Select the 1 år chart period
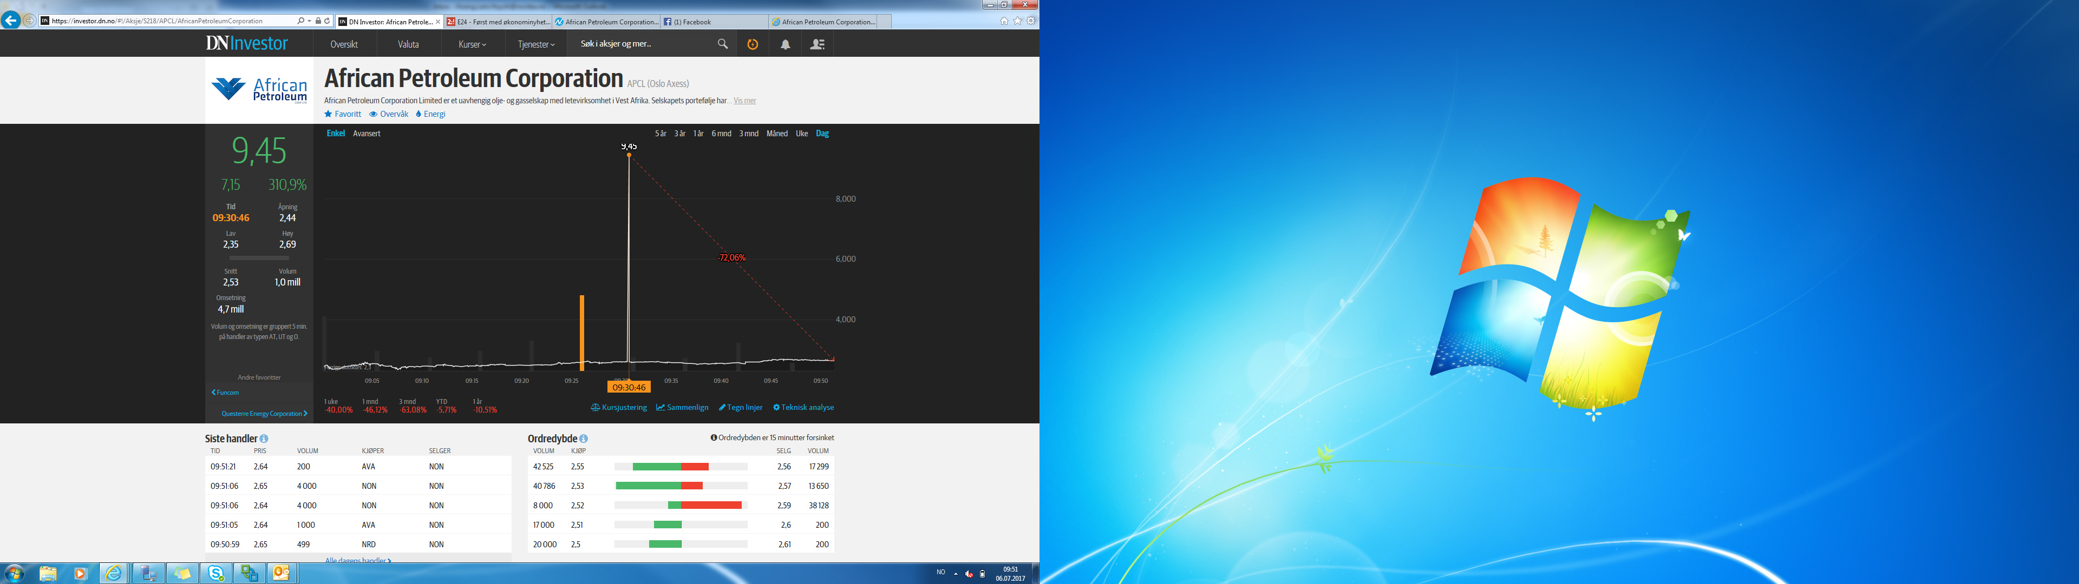Viewport: 2079px width, 584px height. point(698,134)
